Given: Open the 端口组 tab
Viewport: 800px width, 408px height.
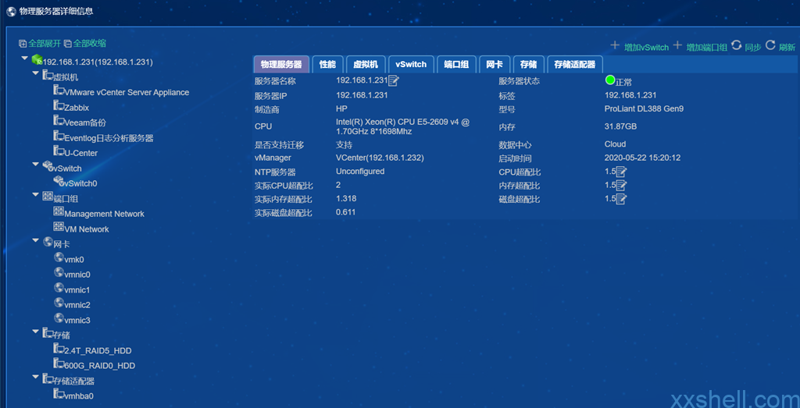Looking at the screenshot, I should coord(456,65).
